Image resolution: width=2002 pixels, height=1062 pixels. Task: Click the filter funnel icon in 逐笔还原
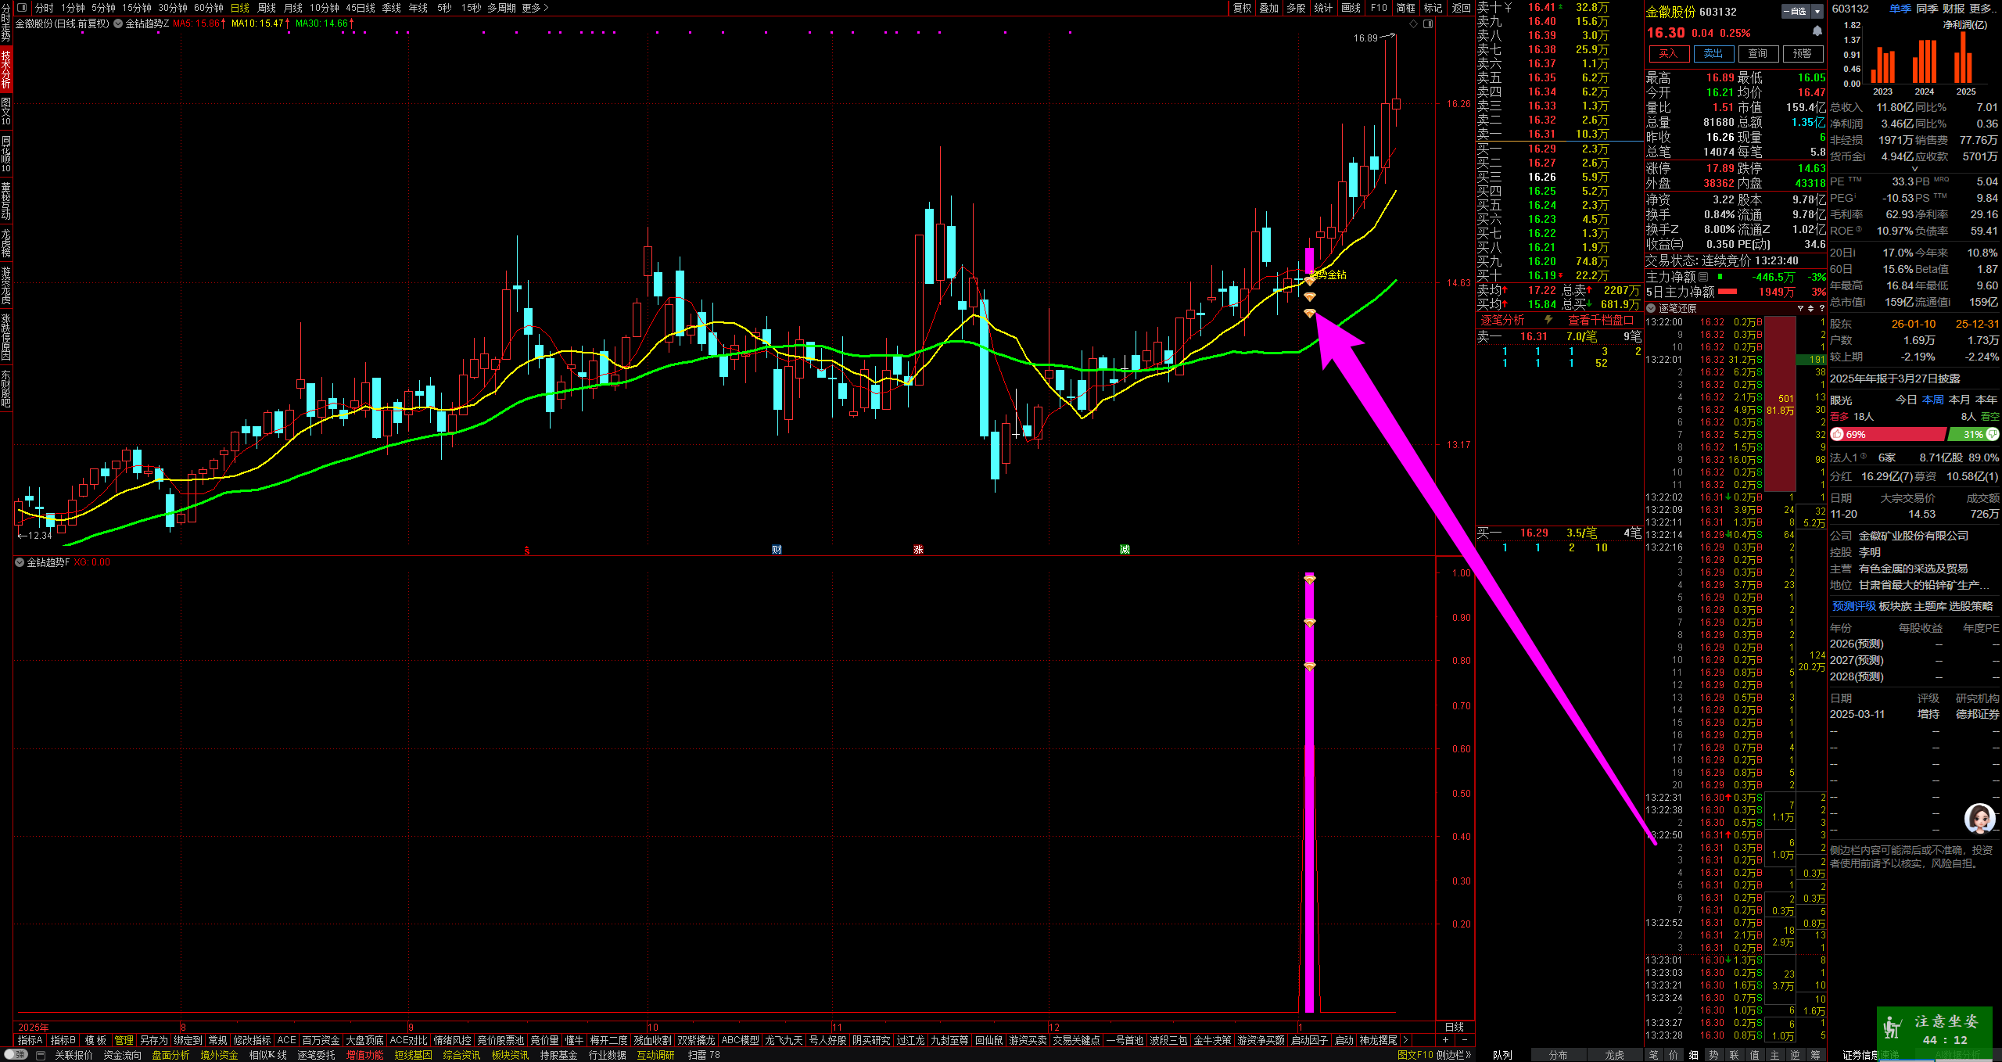point(1799,308)
